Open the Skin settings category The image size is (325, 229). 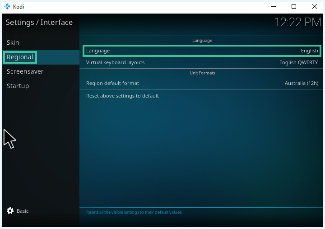click(x=41, y=42)
